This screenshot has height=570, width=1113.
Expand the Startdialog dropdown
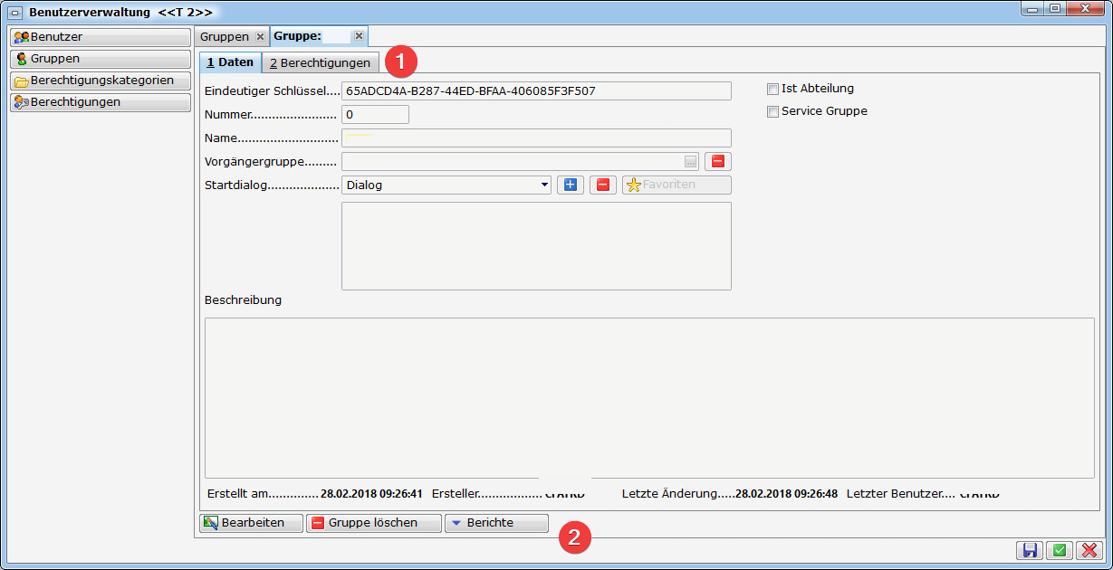(x=544, y=185)
